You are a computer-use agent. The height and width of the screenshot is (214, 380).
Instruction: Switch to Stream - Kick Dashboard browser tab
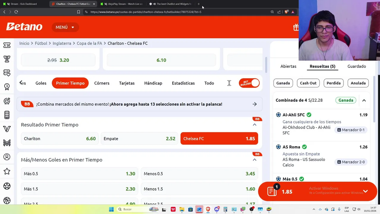coord(24,4)
